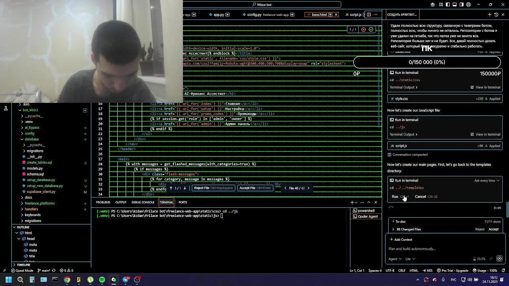
Task: Click the account profile icon in title bar
Action: (468, 5)
